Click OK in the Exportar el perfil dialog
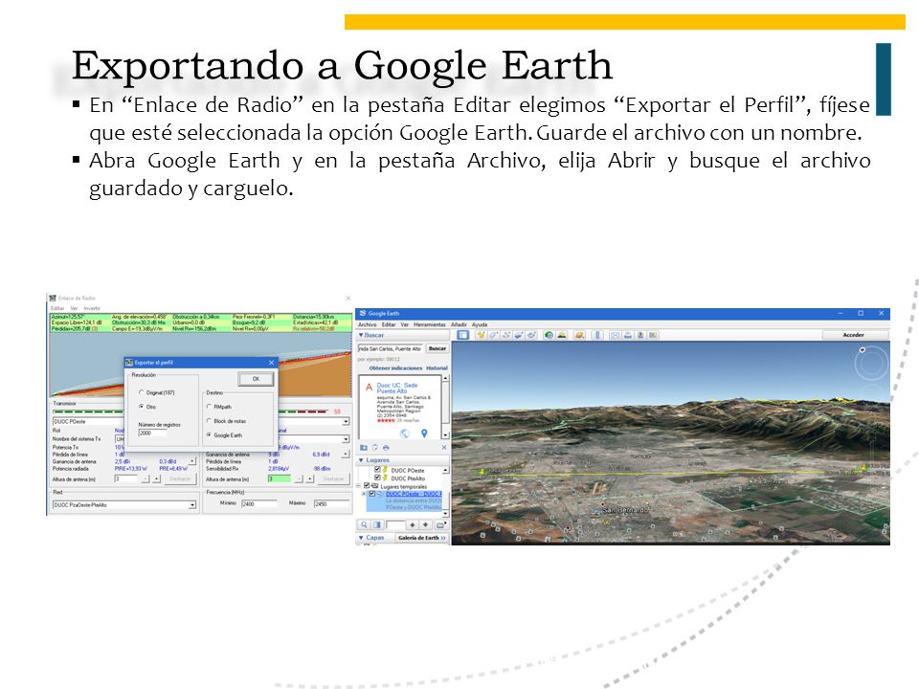This screenshot has width=919, height=689. [257, 379]
